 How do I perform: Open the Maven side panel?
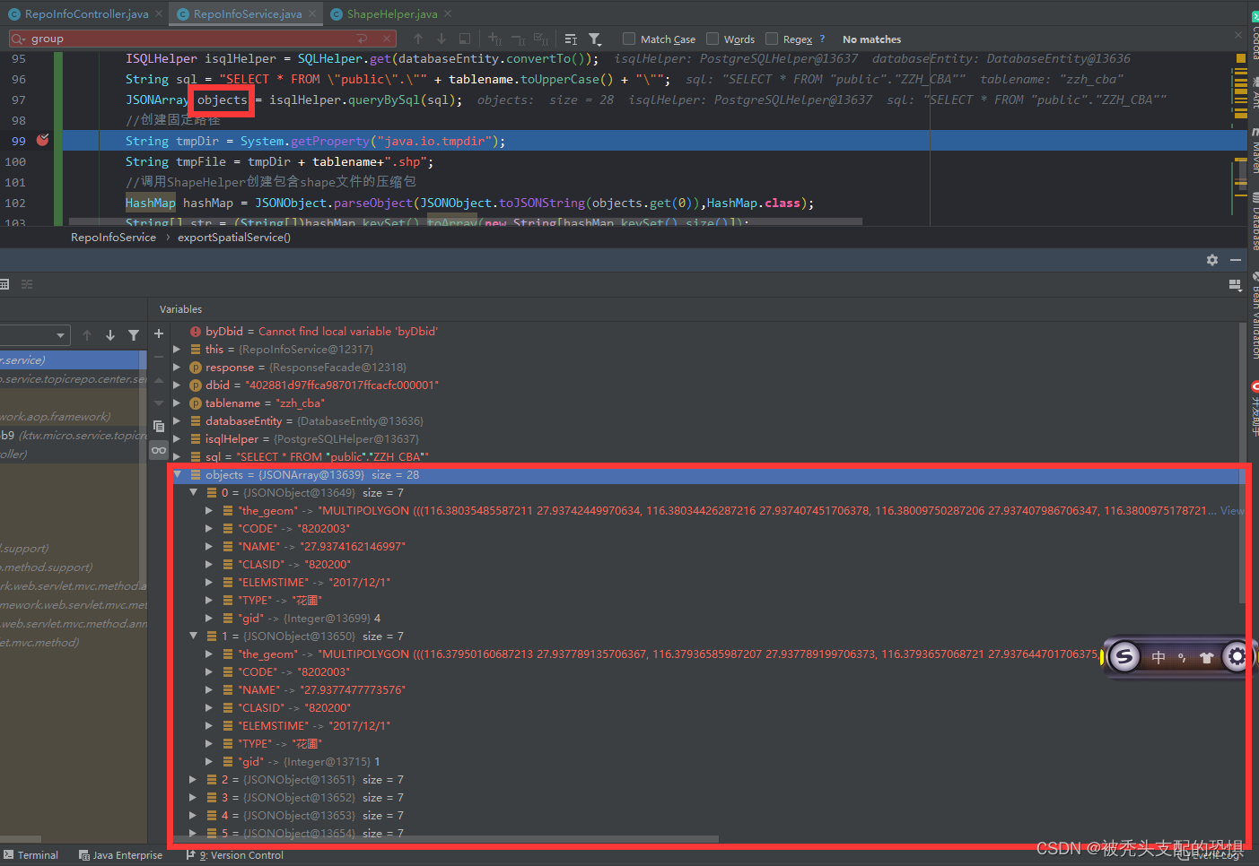tap(1254, 152)
